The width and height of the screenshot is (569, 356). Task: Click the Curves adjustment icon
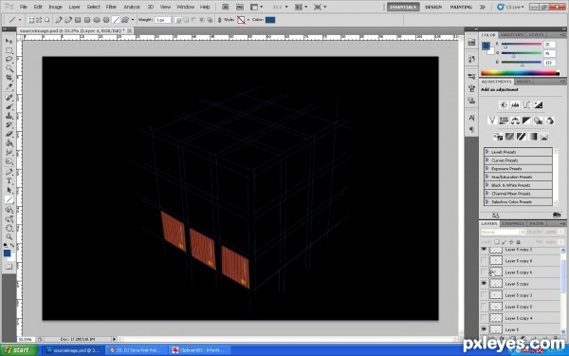coord(526,105)
